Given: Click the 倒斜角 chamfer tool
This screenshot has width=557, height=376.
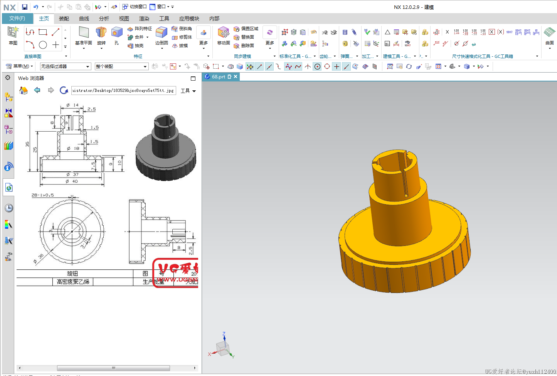Looking at the screenshot, I should (182, 29).
